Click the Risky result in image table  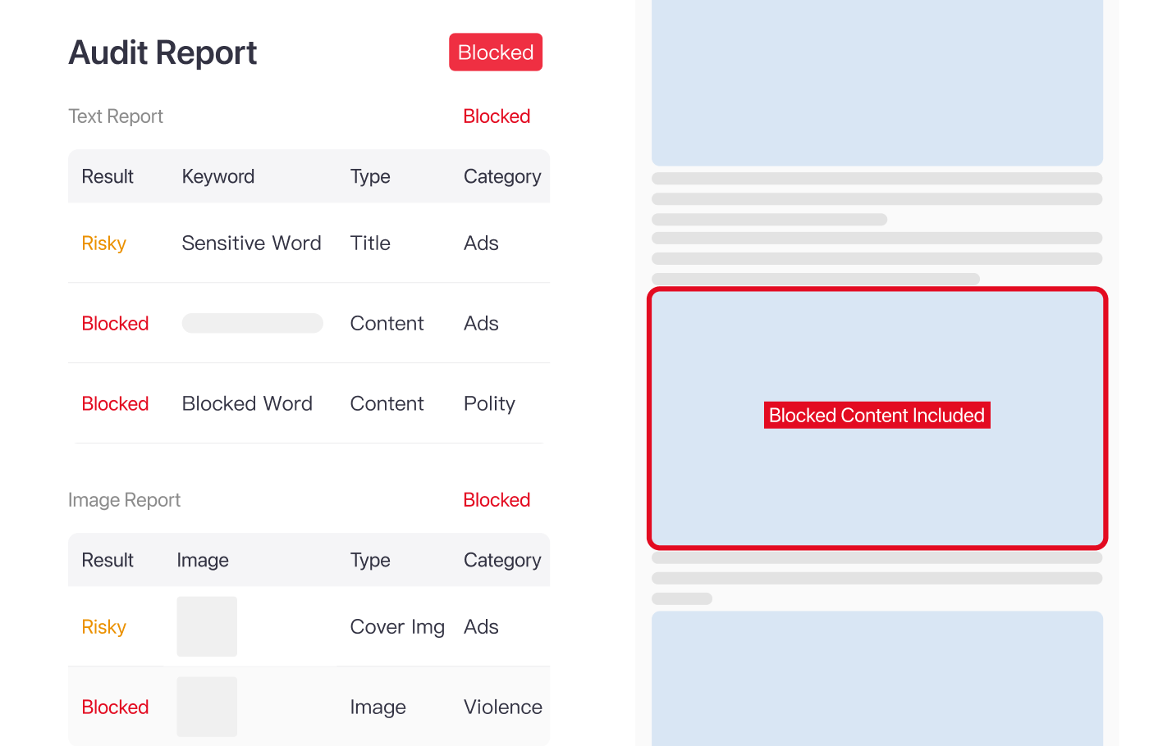tap(104, 627)
